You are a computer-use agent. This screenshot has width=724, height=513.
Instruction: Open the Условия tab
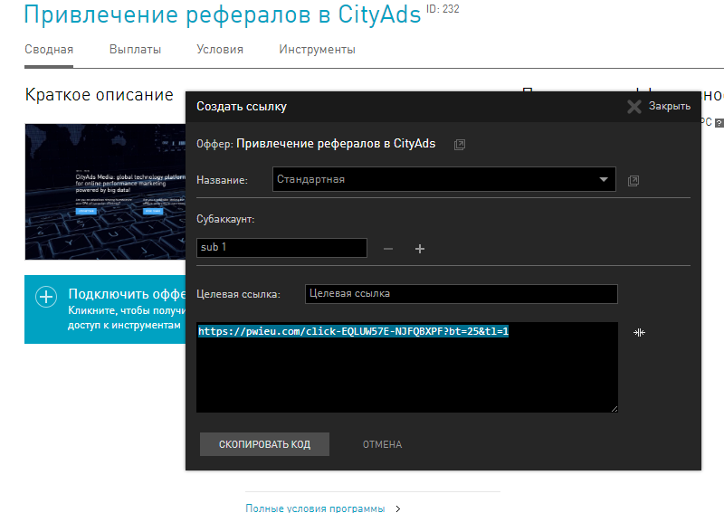(x=220, y=50)
